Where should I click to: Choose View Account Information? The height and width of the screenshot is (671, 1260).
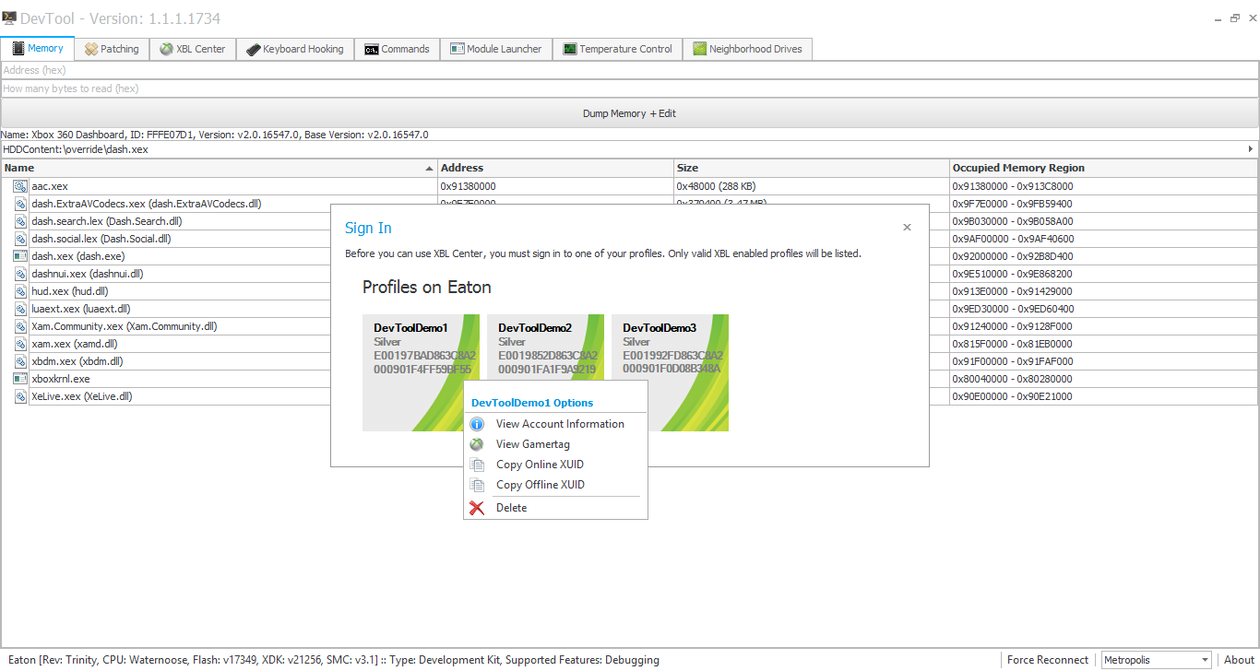[x=560, y=424]
